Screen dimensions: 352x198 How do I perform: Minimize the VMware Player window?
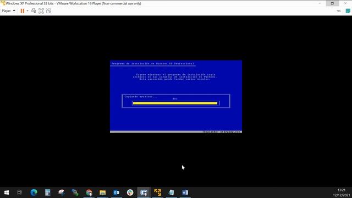click(320, 3)
